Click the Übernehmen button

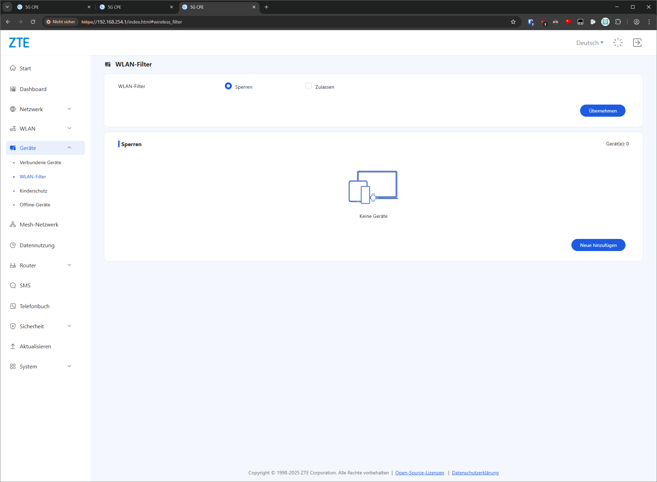click(603, 111)
